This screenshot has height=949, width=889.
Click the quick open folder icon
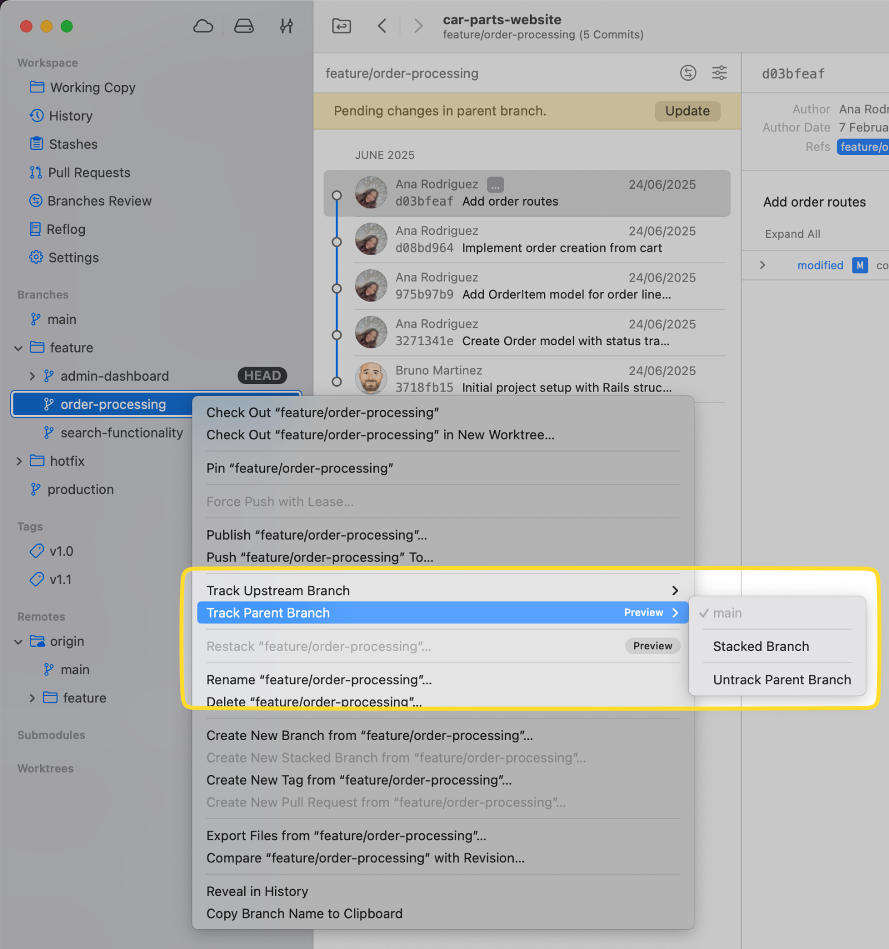[342, 26]
